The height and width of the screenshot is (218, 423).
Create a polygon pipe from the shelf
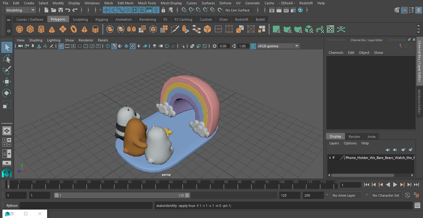point(95,29)
